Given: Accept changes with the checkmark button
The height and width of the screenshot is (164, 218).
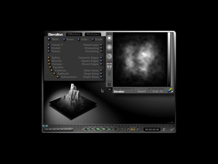Looking at the screenshot, I should 172,129.
